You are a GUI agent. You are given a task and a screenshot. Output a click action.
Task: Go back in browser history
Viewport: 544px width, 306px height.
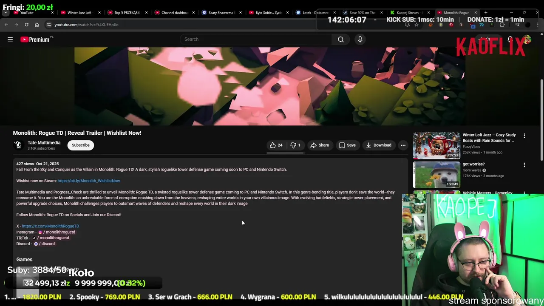(x=6, y=25)
